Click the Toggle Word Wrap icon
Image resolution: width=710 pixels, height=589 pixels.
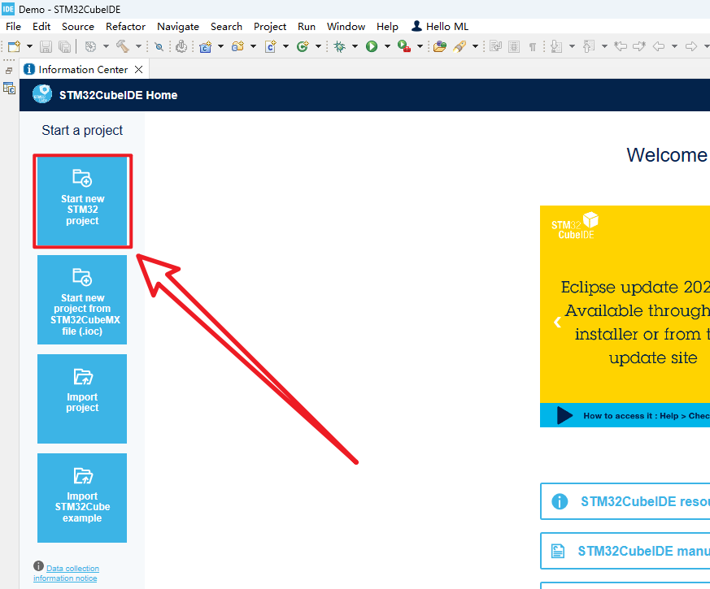click(x=496, y=46)
